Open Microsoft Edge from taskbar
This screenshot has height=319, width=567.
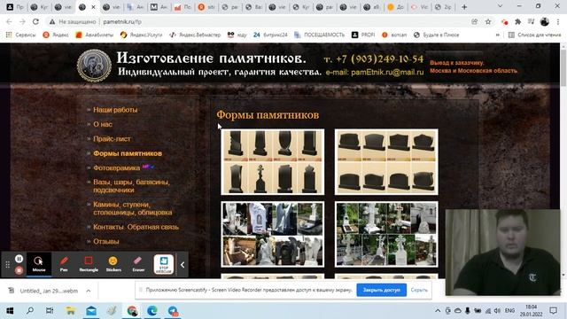click(152, 311)
